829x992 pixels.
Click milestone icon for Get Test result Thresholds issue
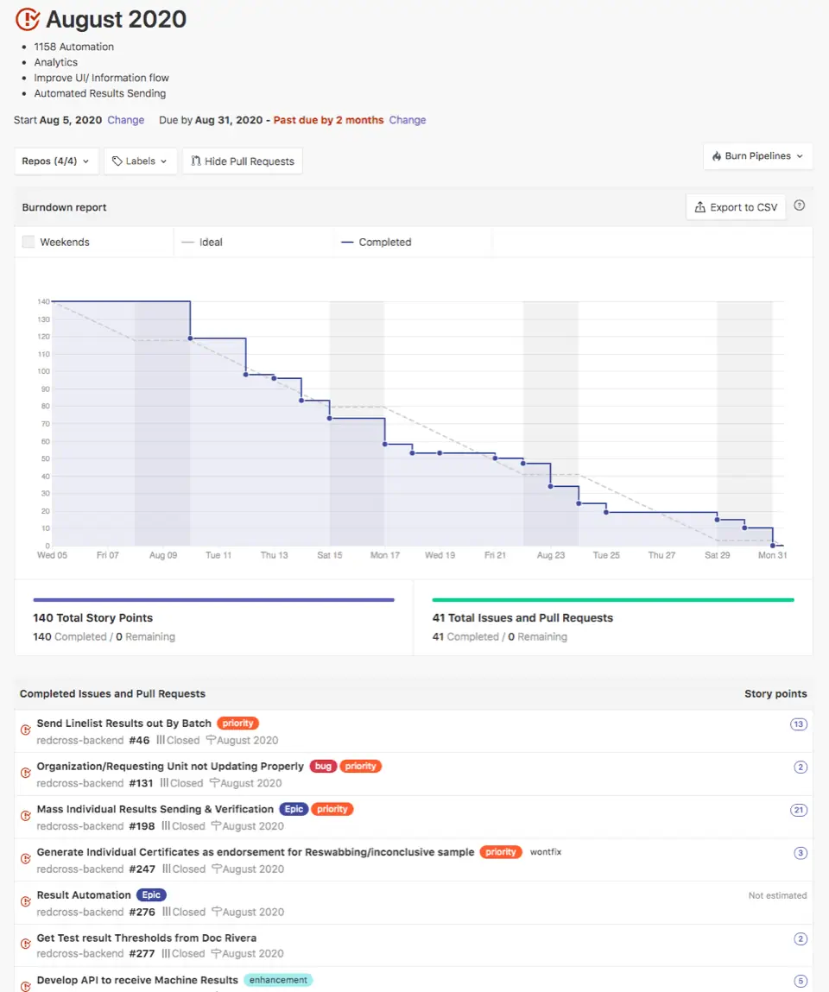click(26, 944)
